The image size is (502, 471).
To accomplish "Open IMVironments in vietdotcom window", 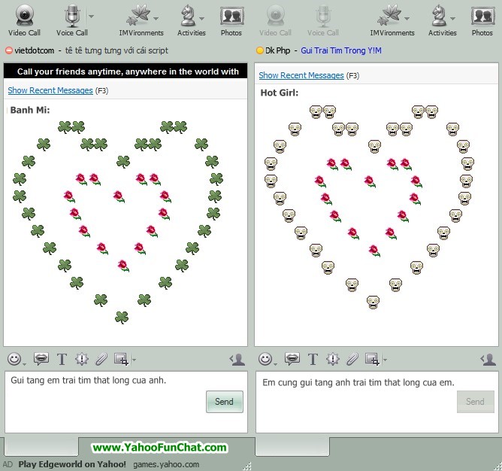I will tap(141, 20).
